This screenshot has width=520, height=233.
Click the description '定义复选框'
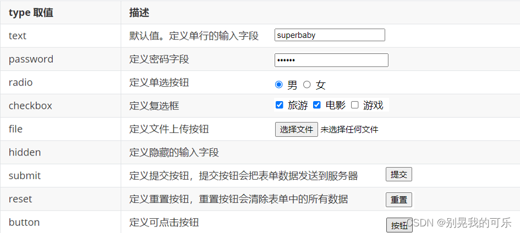point(154,106)
